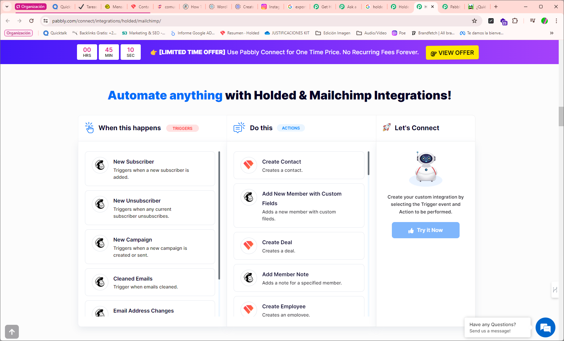Click the Mailchimp icon beside New Unsubscriber
This screenshot has width=564, height=341.
pyautogui.click(x=100, y=204)
